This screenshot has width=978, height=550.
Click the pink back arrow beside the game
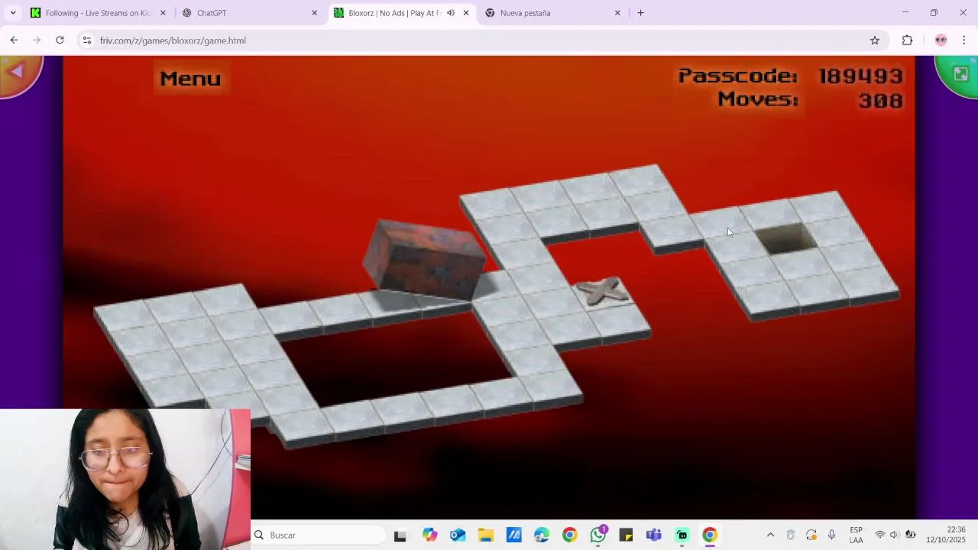[17, 73]
